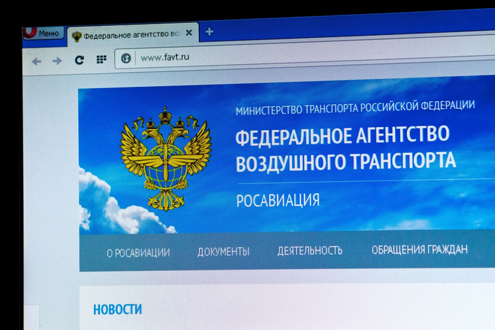
Task: Open the О РОСАВИАЦИИ menu item
Action: point(139,252)
